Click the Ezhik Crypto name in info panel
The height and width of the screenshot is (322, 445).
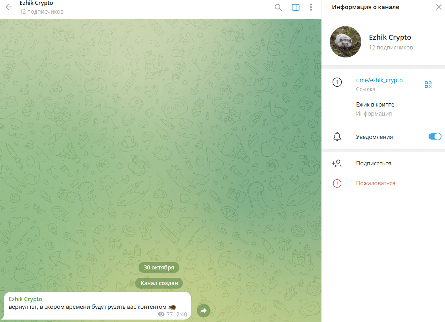coord(390,37)
